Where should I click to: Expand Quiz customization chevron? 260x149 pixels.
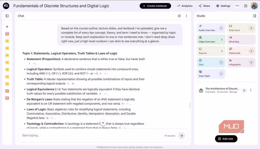pos(221,62)
